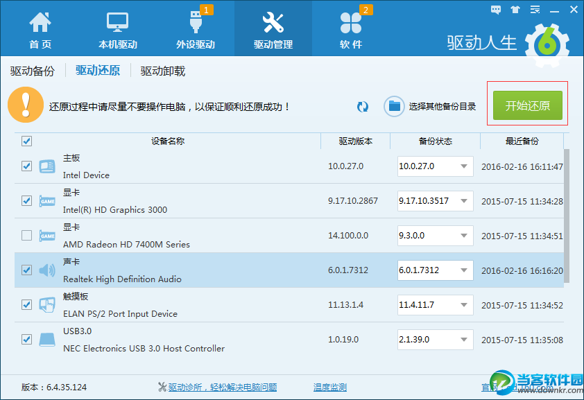Open backup version dropdown showing 9.17.10.3517
This screenshot has width=584, height=400.
(436, 201)
